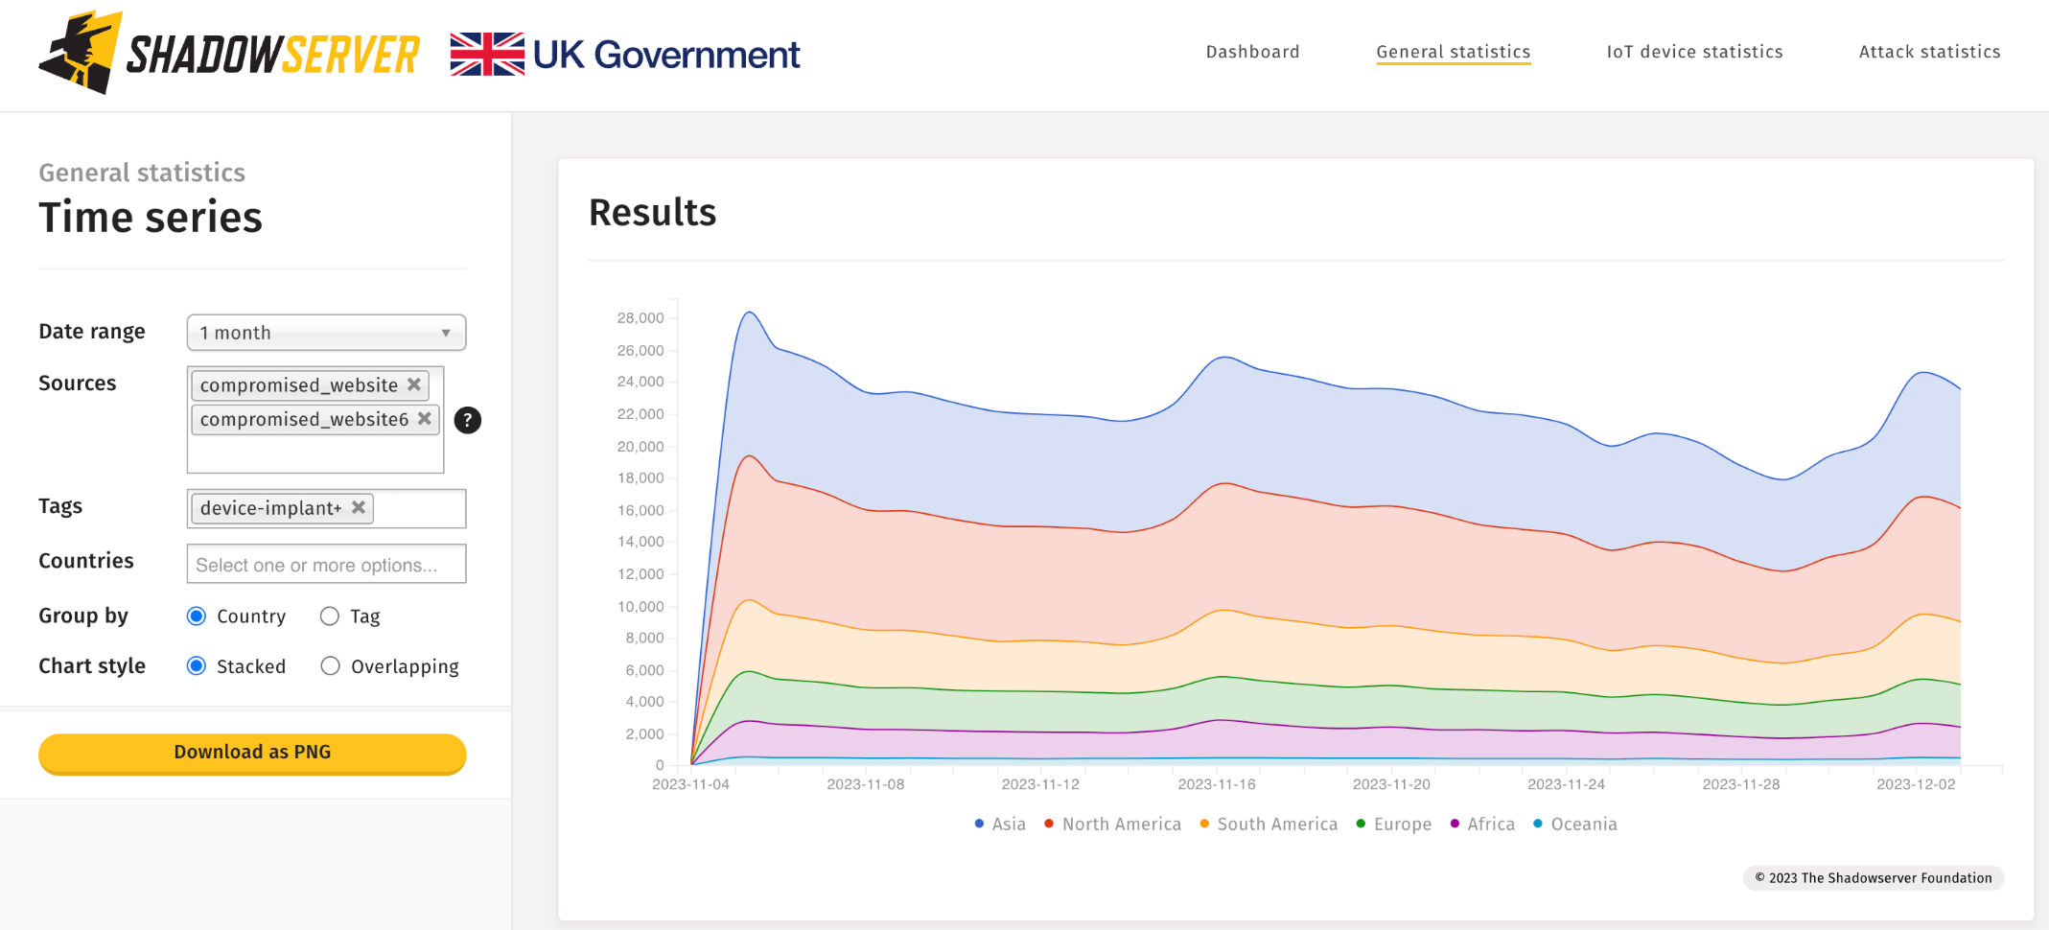Open the Sources help question mark
Image resolution: width=2049 pixels, height=930 pixels.
(467, 420)
